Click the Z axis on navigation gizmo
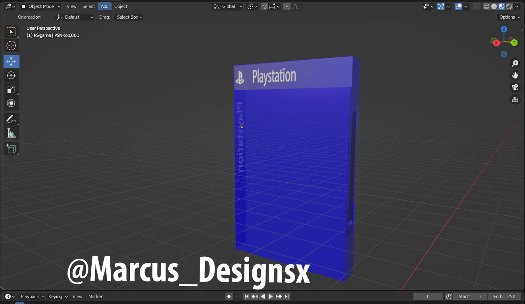 (x=504, y=29)
